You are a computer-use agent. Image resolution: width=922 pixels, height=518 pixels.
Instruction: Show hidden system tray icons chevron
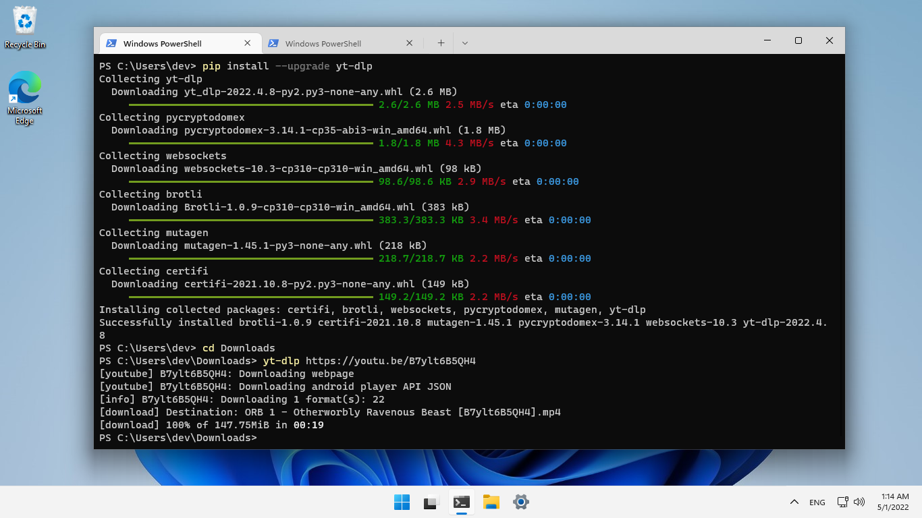[794, 502]
